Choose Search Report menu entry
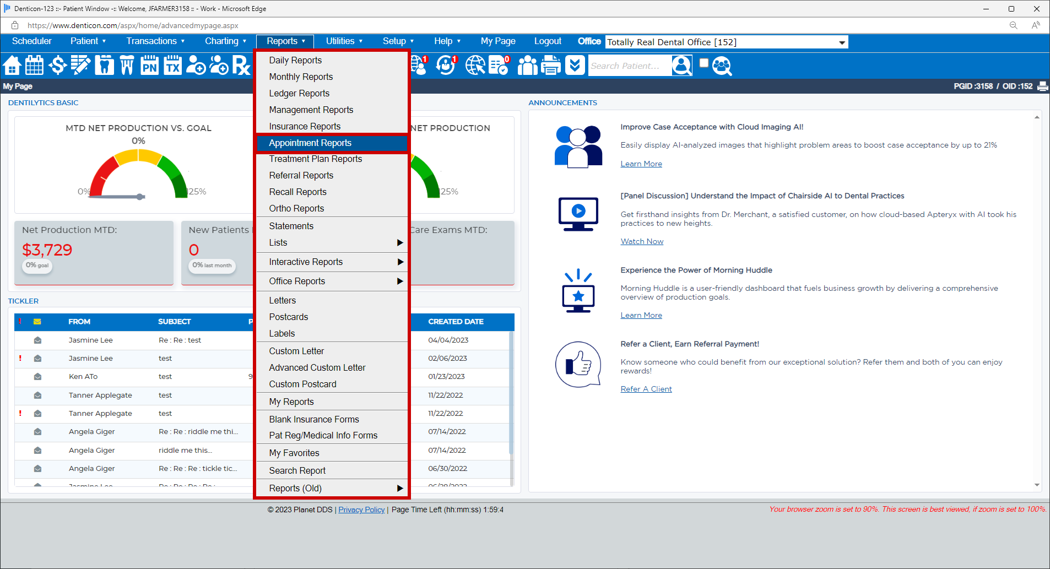 click(x=332, y=471)
